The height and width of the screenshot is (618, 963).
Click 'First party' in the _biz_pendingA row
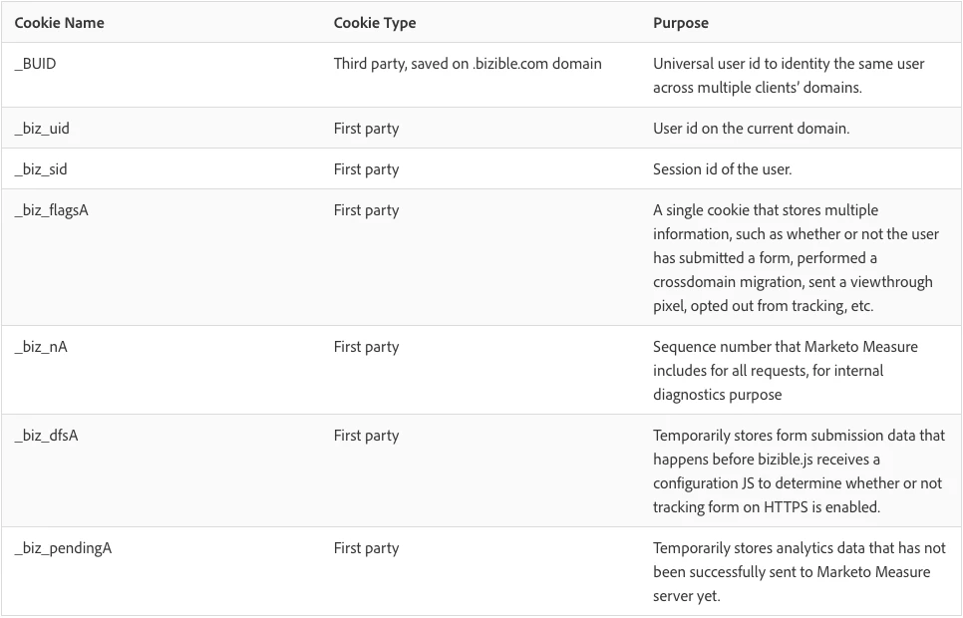(x=366, y=548)
